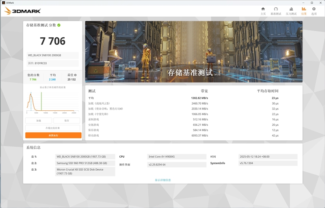Click the 在线比较结果 compare online button
Screen dimensions: 325x208
[x=53, y=128]
